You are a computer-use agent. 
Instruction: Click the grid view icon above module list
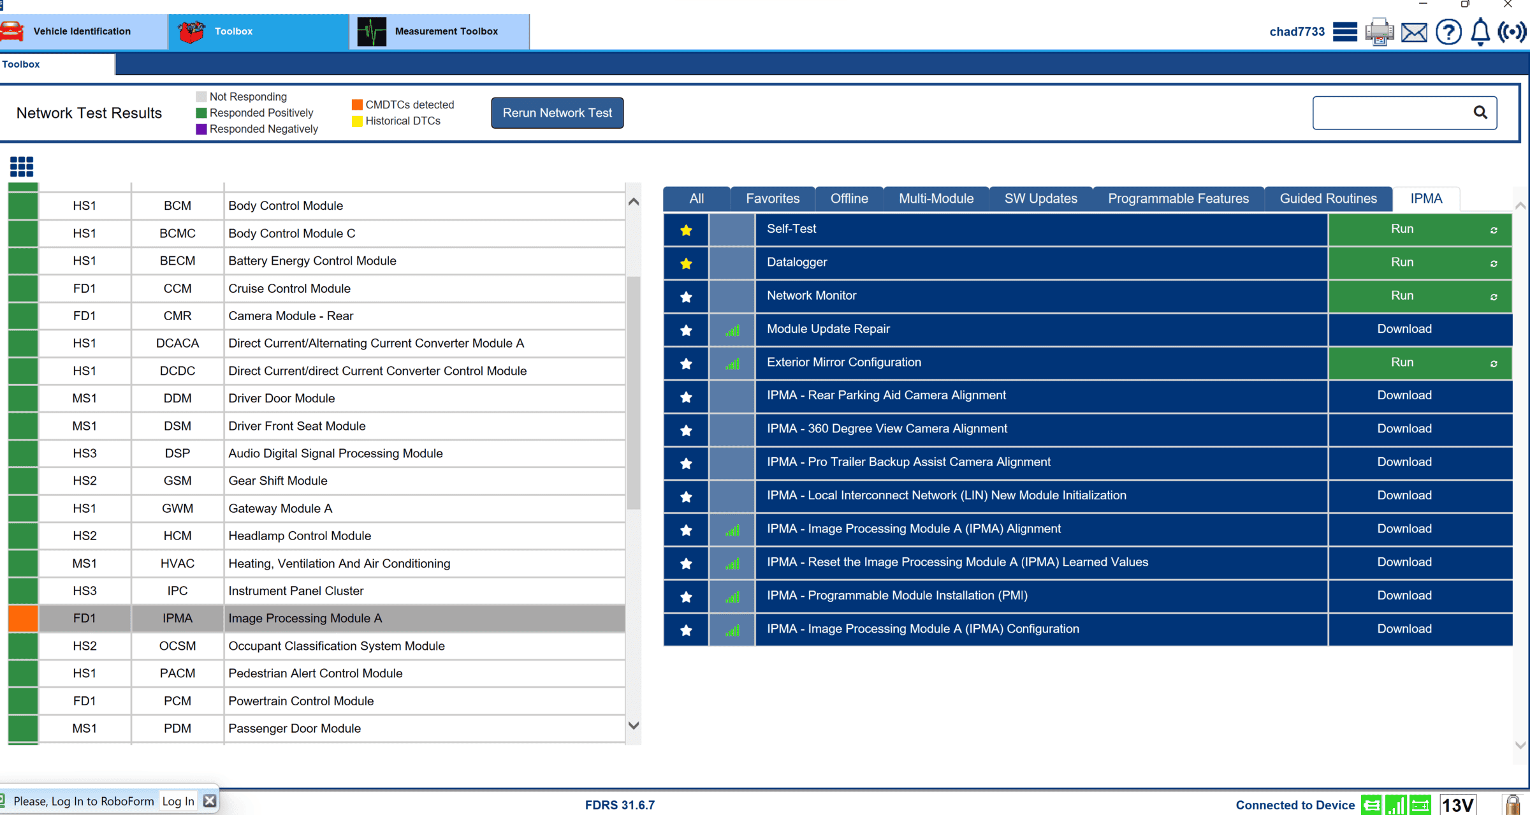22,166
